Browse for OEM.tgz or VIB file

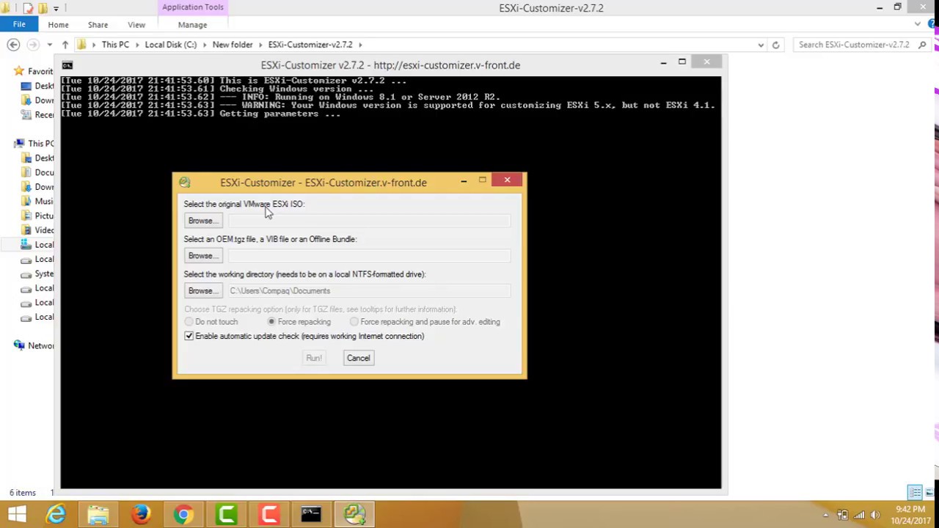202,256
